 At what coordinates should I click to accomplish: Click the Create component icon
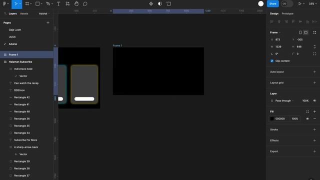(x=151, y=3)
